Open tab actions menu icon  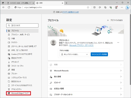click(x=3, y=3)
